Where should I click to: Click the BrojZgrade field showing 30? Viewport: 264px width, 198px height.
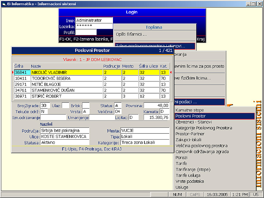tap(45, 106)
